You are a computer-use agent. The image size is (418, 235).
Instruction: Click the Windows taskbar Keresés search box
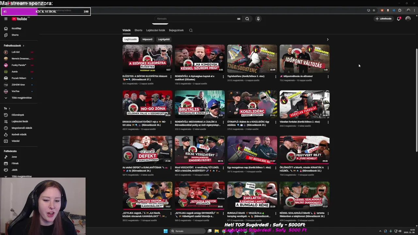[x=187, y=231]
